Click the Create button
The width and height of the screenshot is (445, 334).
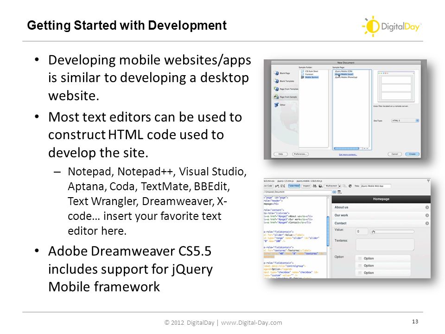pos(413,154)
